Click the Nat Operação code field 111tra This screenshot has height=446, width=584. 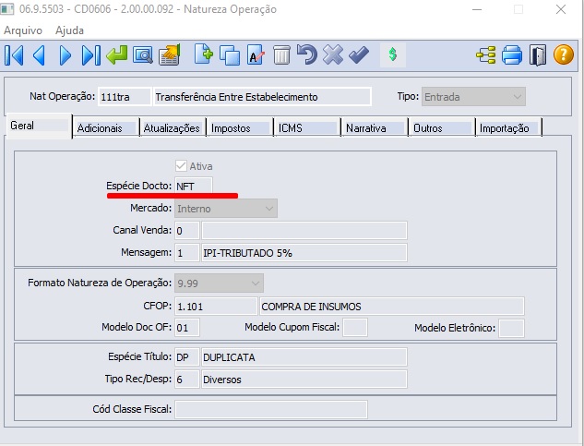coord(125,97)
